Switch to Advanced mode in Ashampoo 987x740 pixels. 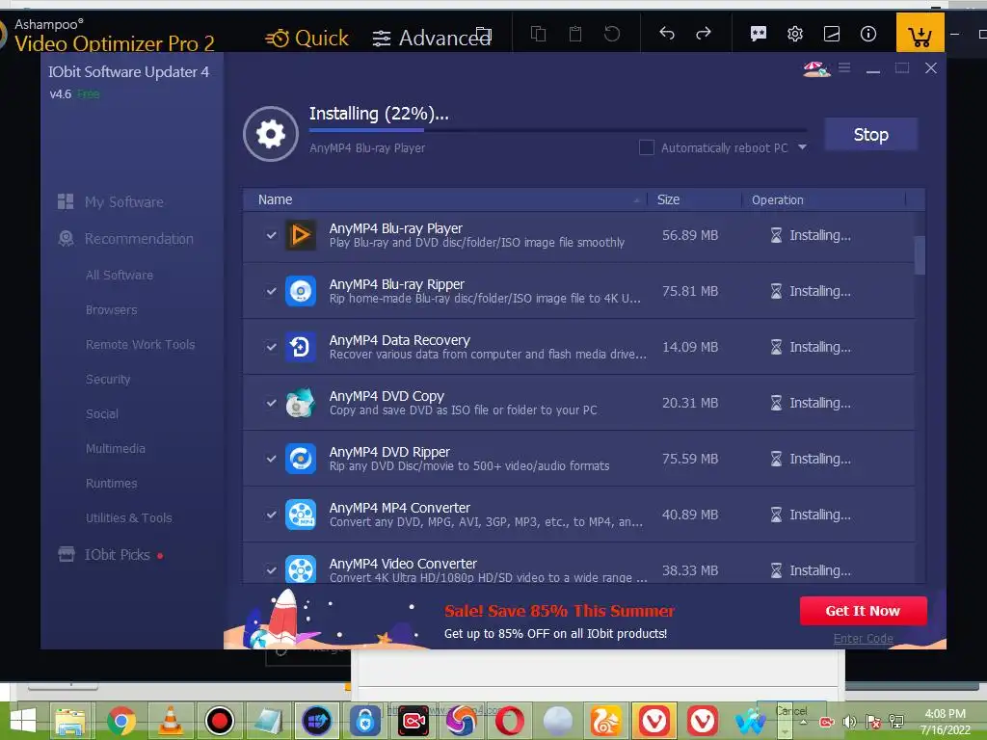[x=432, y=38]
